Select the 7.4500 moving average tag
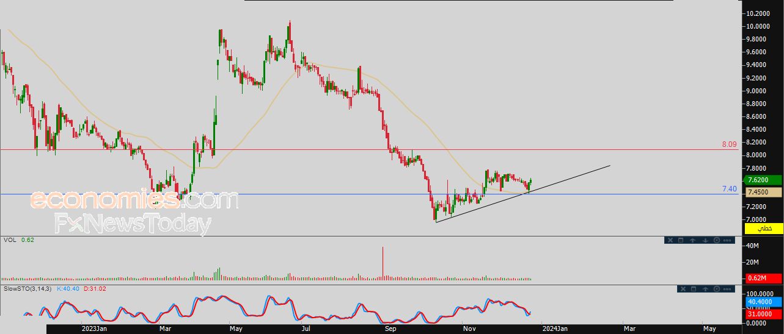This screenshot has width=784, height=334. (764, 192)
